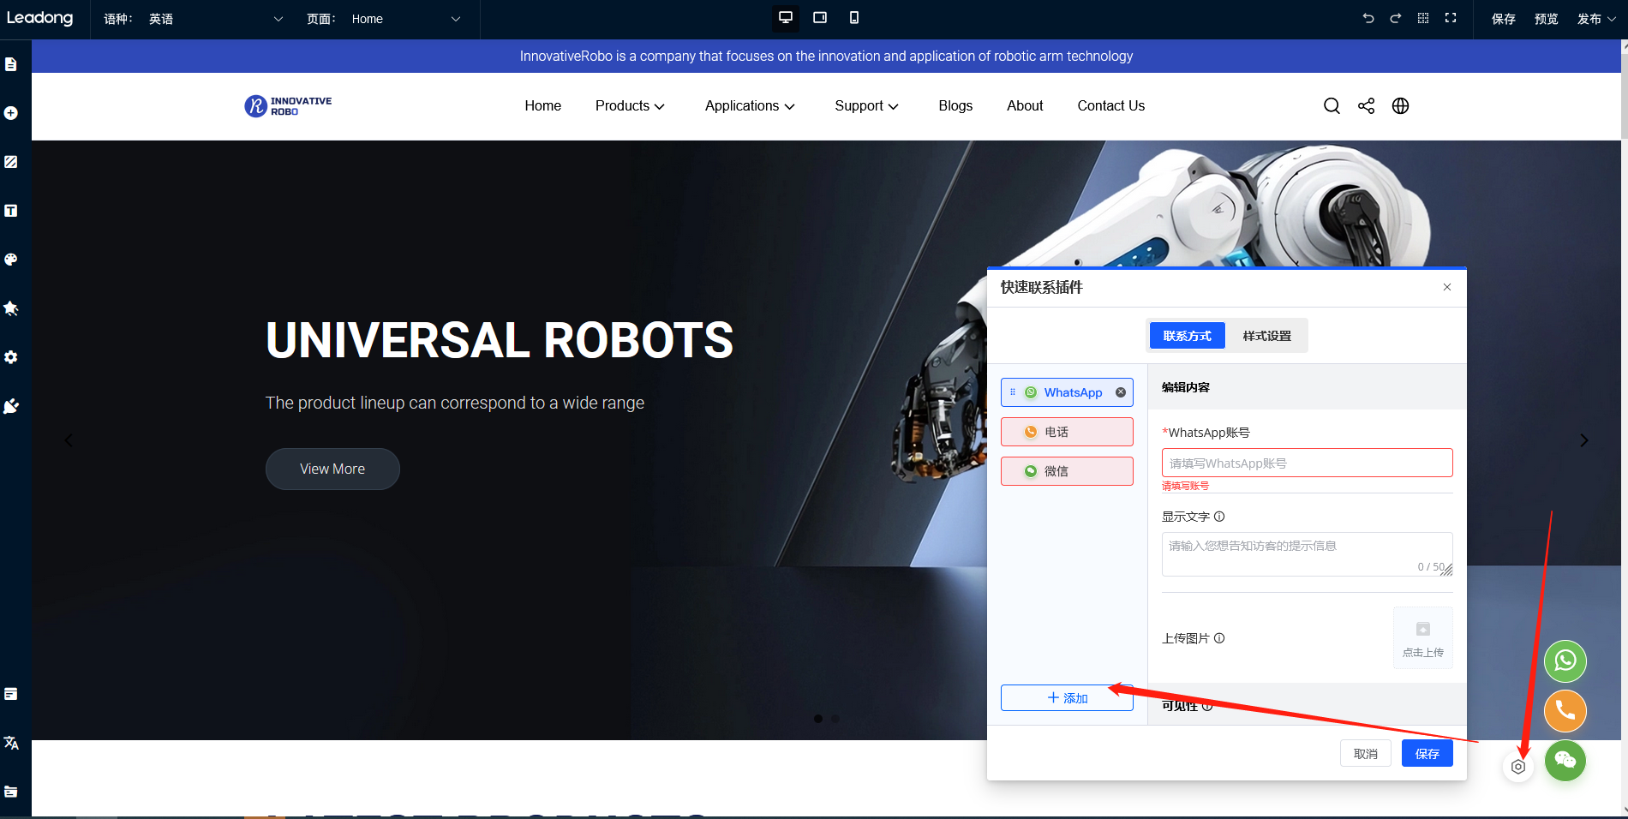Open the website search magnifier icon

point(1332,106)
